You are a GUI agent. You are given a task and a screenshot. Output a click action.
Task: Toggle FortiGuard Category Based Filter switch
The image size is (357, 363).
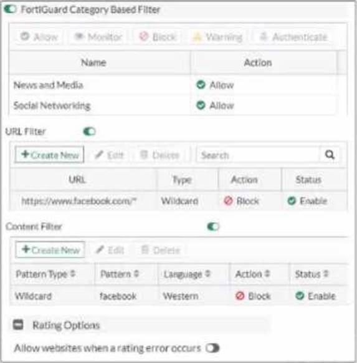[11, 9]
